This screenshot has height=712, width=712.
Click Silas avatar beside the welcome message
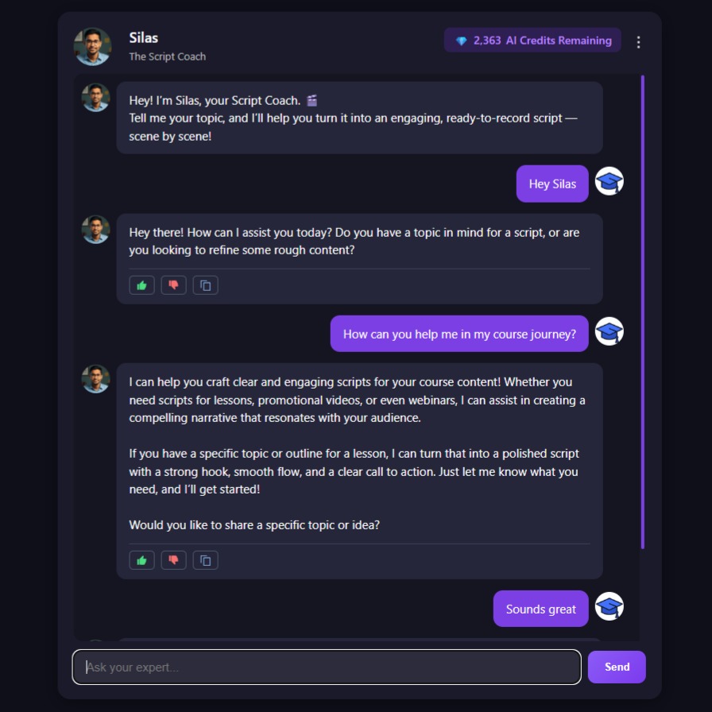[95, 97]
